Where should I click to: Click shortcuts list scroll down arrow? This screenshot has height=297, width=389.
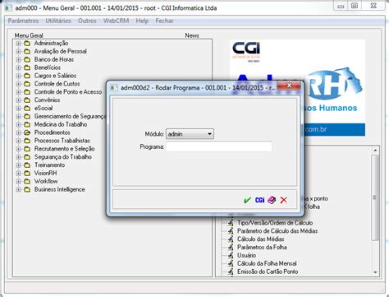tap(375, 272)
